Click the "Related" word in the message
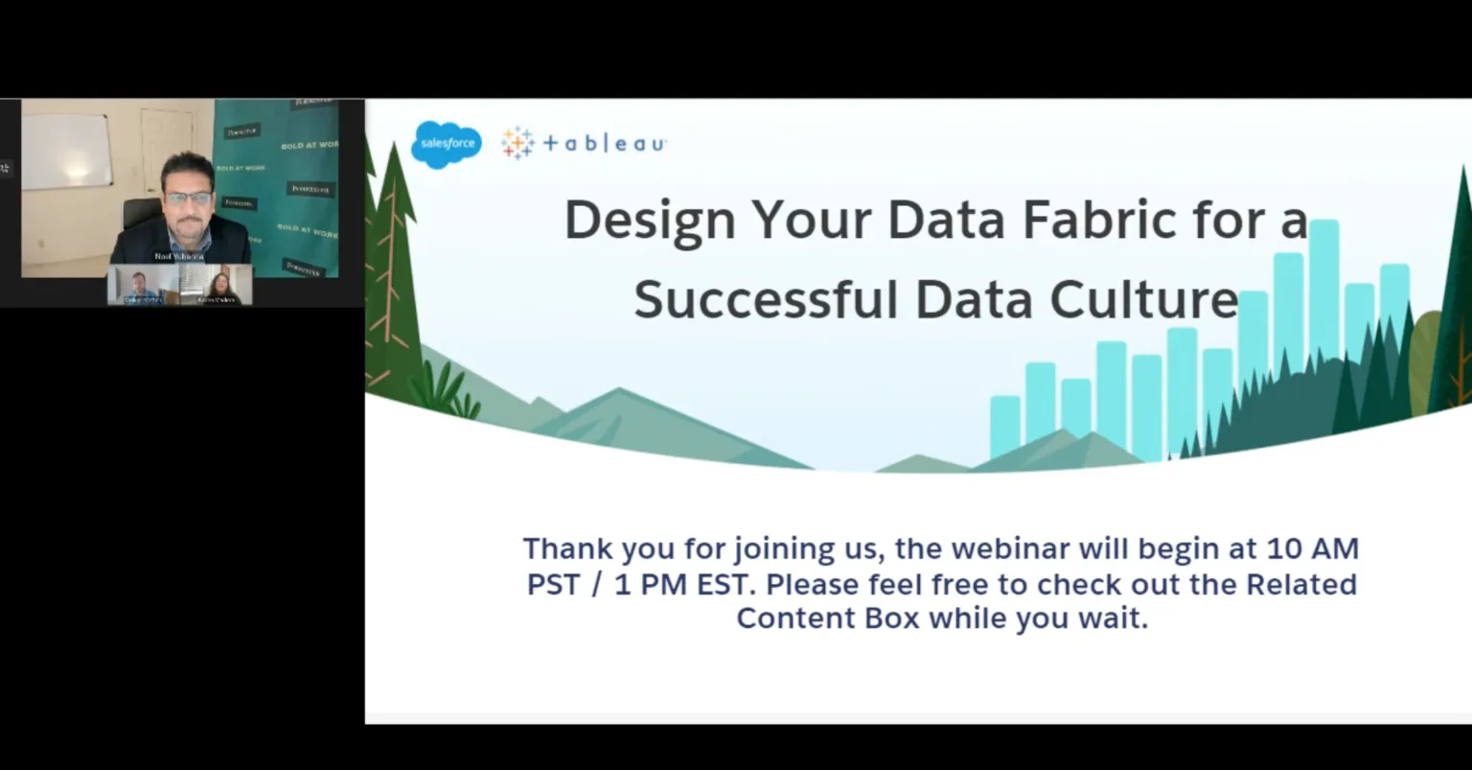 [x=1300, y=584]
